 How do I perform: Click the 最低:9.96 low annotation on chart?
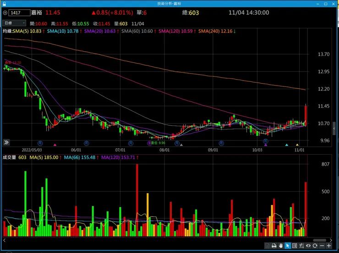tap(158, 143)
